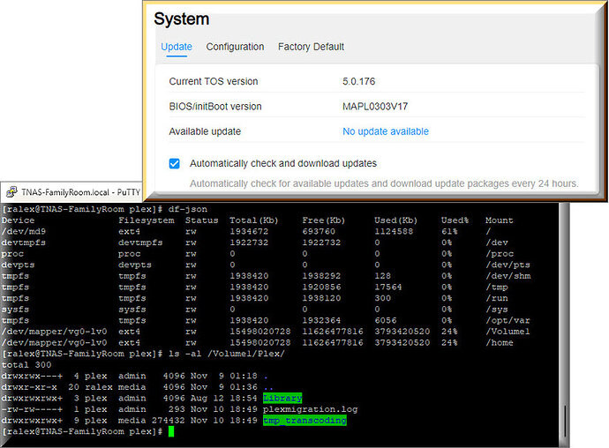Click the TNAS-FamilyRoom.local PuTTY window title
The image size is (609, 448).
81,192
